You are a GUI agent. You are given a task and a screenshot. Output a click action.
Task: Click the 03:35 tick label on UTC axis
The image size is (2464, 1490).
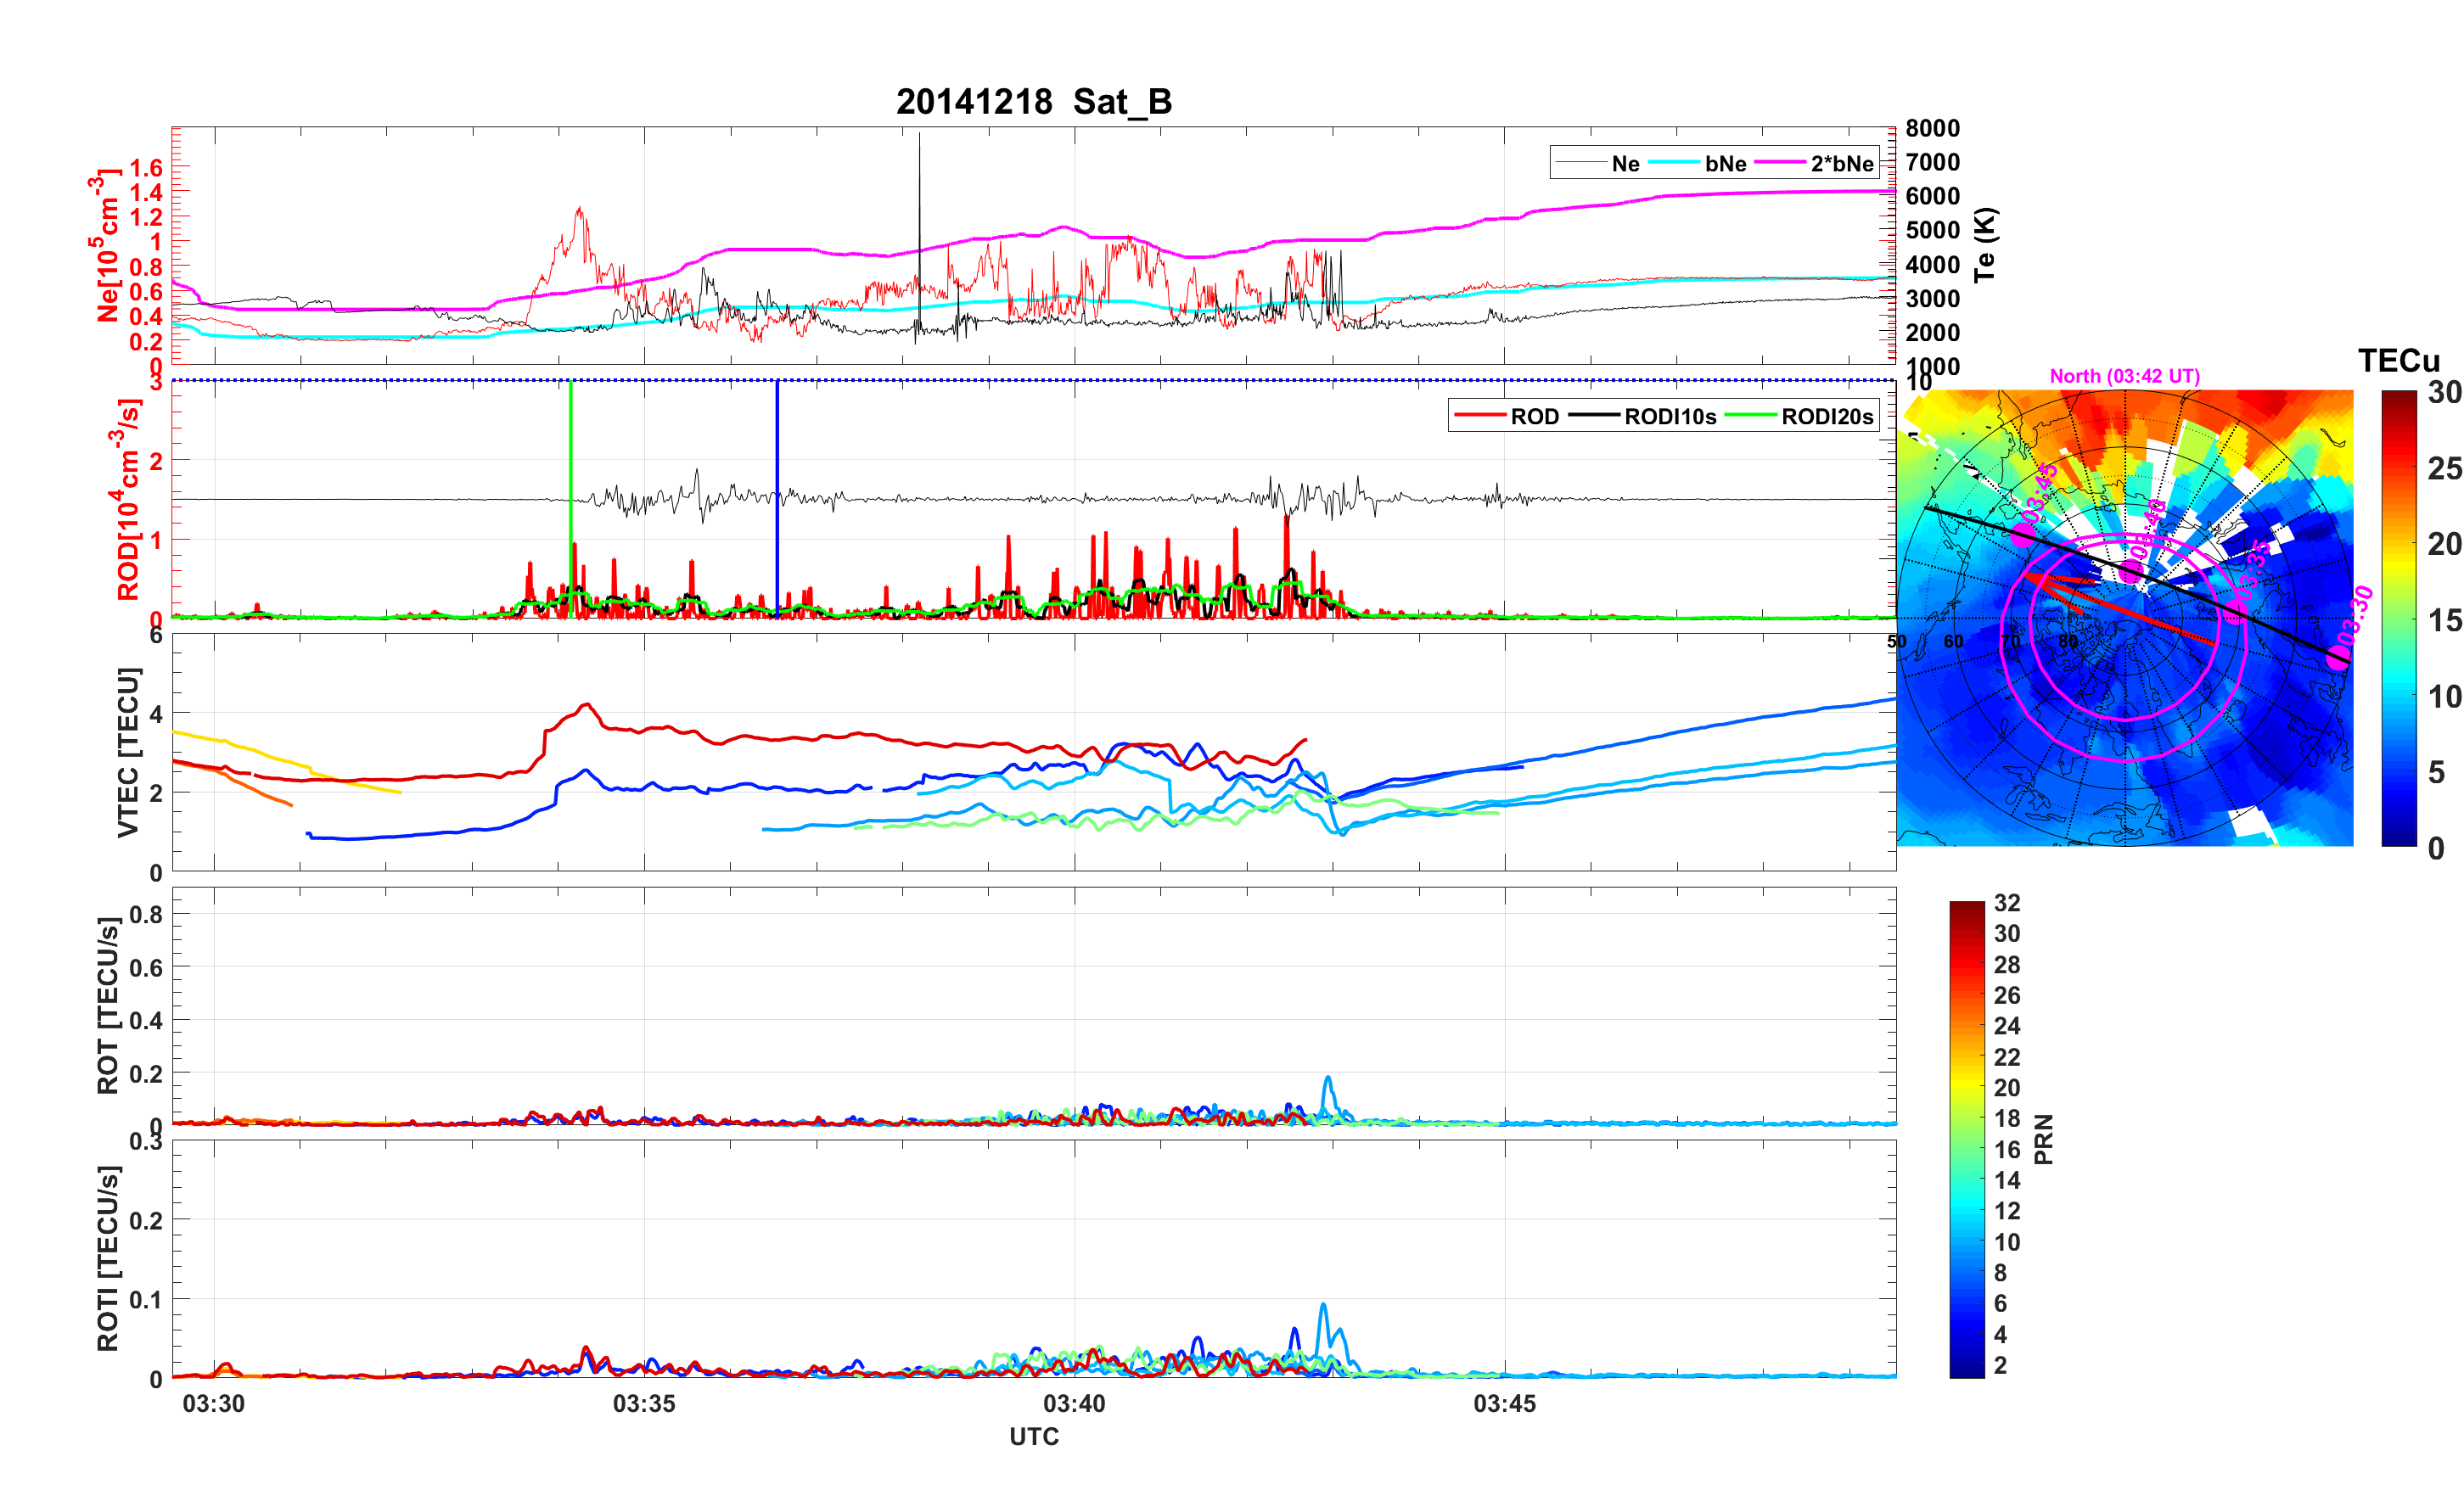pyautogui.click(x=644, y=1403)
